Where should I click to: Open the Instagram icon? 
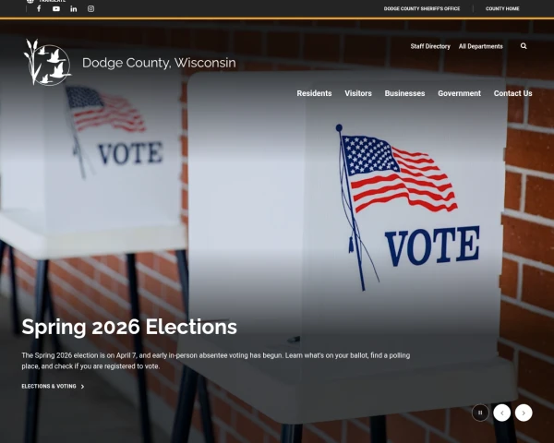(x=90, y=9)
